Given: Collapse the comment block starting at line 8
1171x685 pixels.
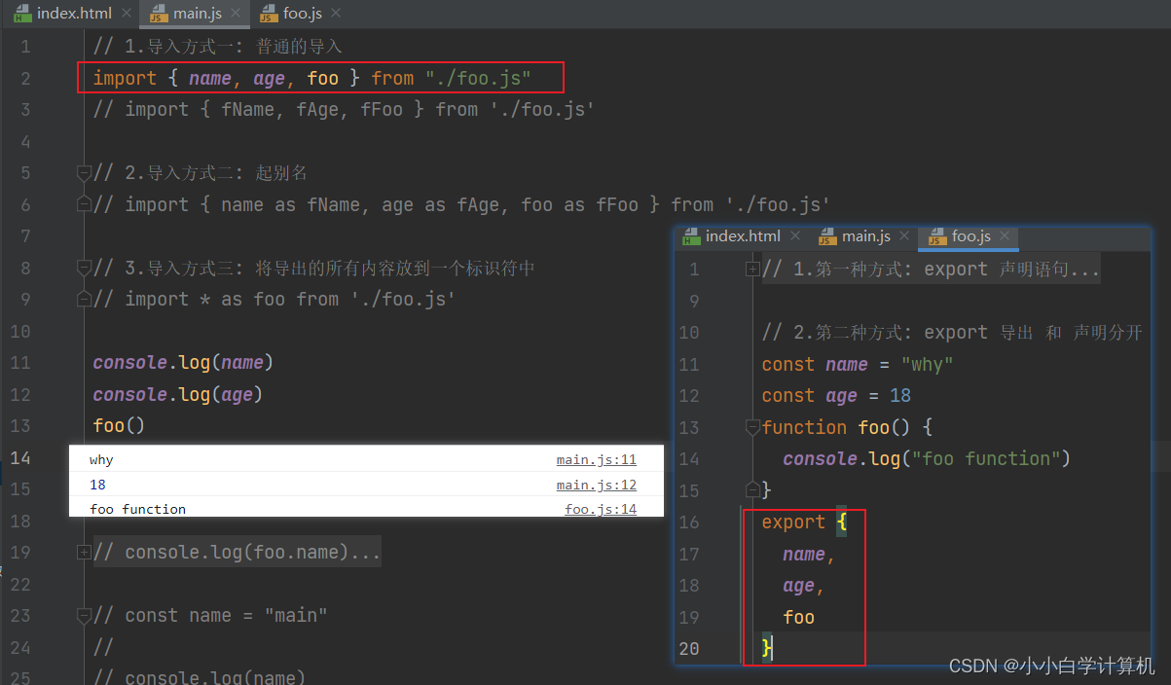Looking at the screenshot, I should pos(84,268).
